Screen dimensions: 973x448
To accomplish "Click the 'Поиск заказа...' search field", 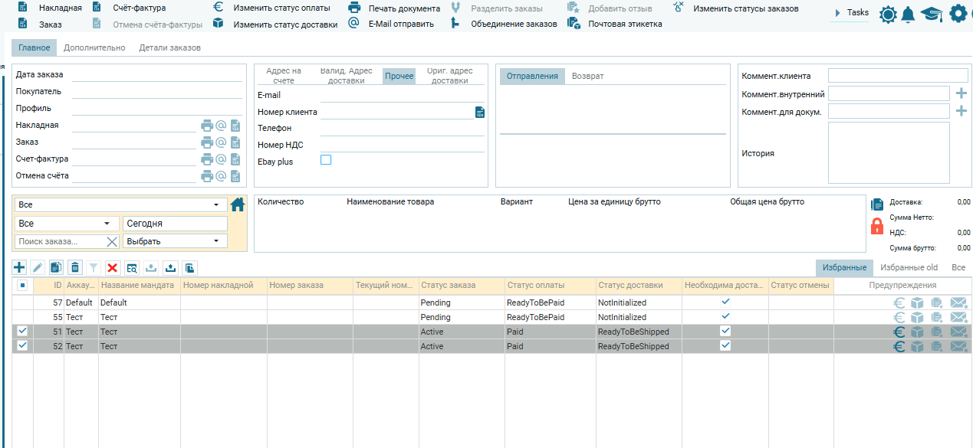I will click(60, 241).
